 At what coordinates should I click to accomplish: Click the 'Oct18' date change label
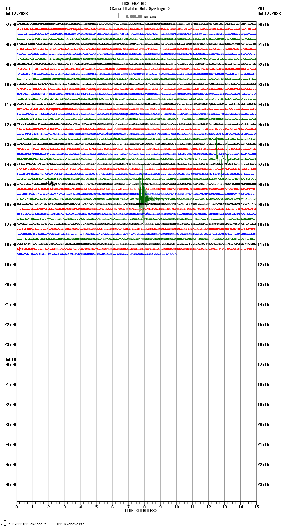[10, 360]
